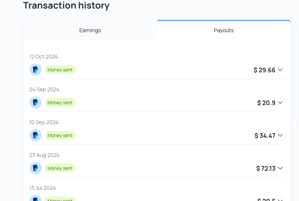
Task: Expand the $72.13 payout chevron
Action: [x=280, y=168]
